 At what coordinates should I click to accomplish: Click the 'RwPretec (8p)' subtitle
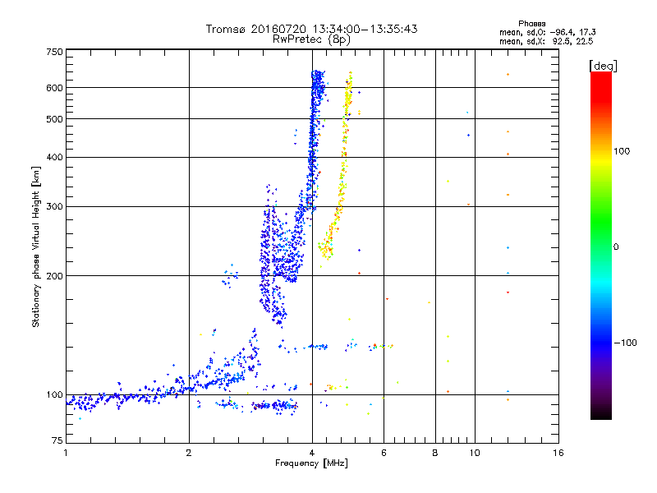[311, 39]
